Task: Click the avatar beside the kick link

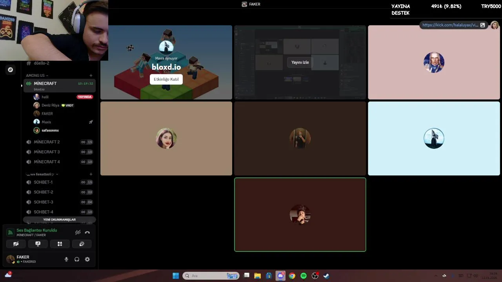Action: point(494,25)
